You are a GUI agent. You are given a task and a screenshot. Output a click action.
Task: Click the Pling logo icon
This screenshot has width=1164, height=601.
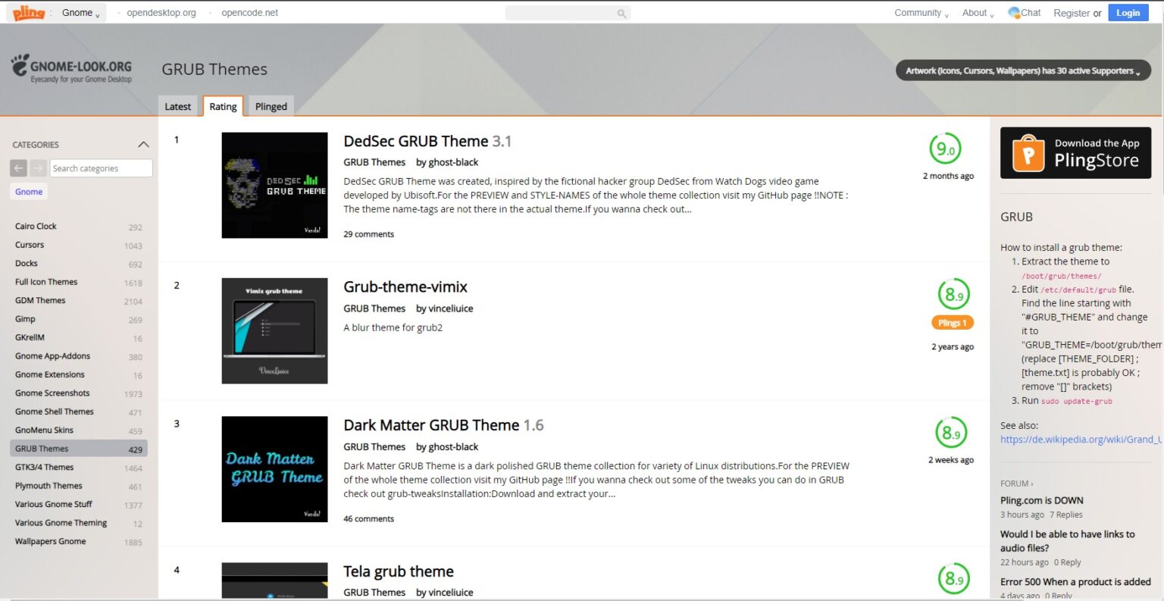click(x=29, y=12)
